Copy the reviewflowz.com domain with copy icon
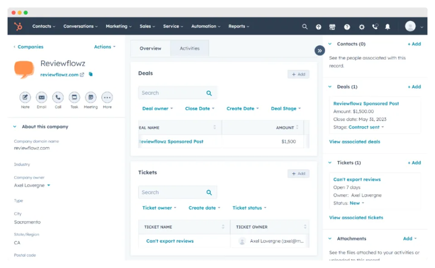The height and width of the screenshot is (268, 435). pyautogui.click(x=91, y=74)
